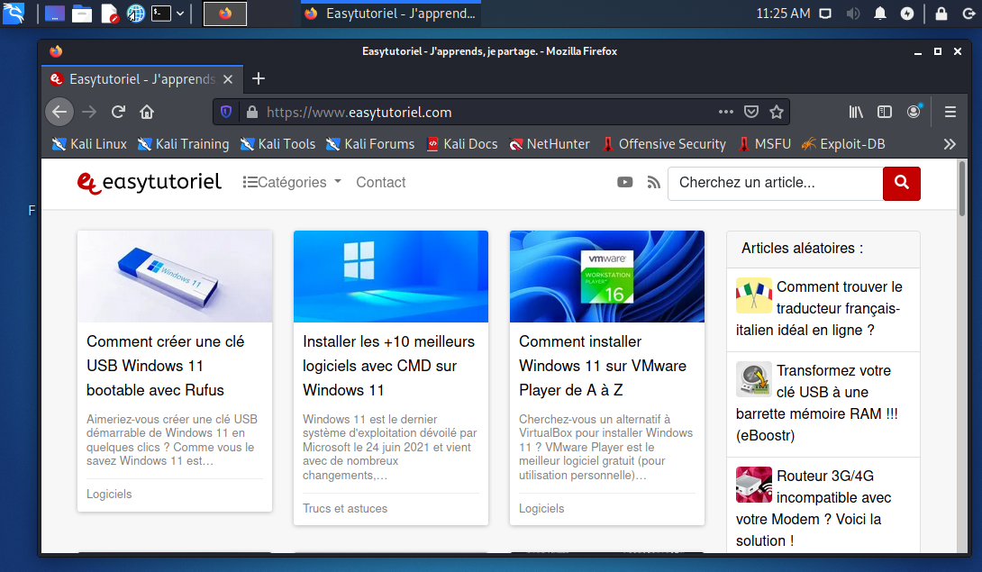Open the VMware Workstation 16 article thumbnail
This screenshot has width=982, height=572.
(x=607, y=277)
